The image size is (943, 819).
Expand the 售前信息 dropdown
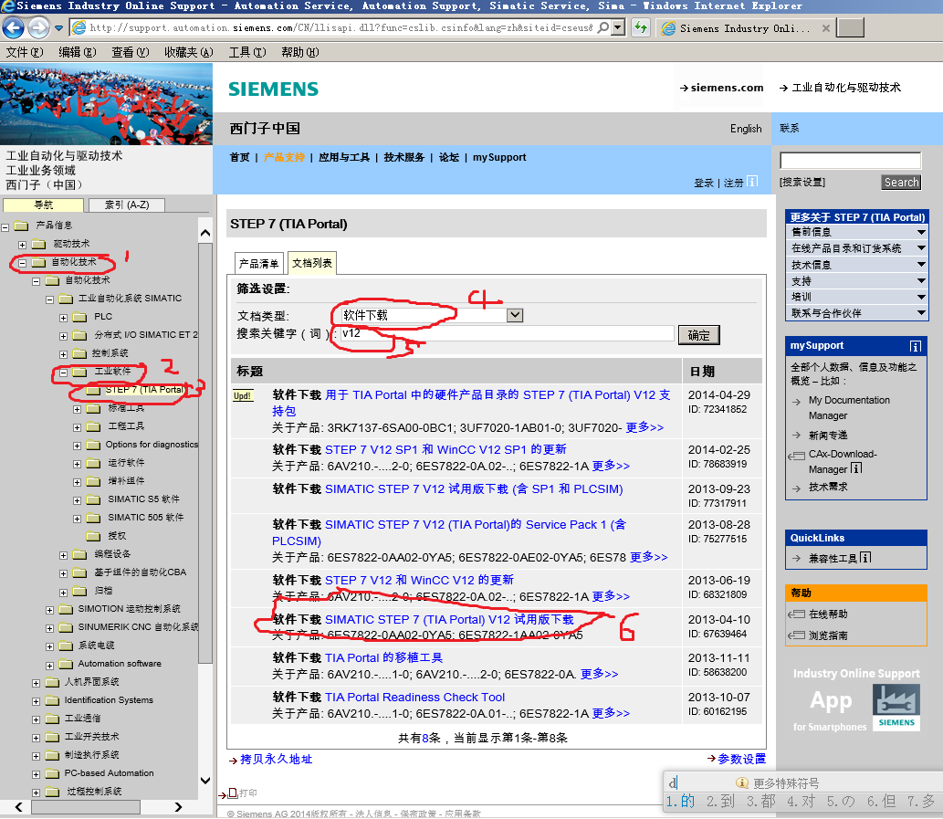click(x=921, y=232)
